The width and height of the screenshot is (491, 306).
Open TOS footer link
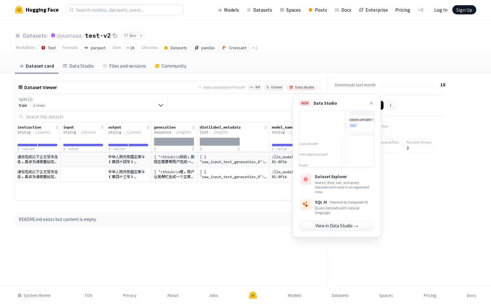click(x=88, y=295)
